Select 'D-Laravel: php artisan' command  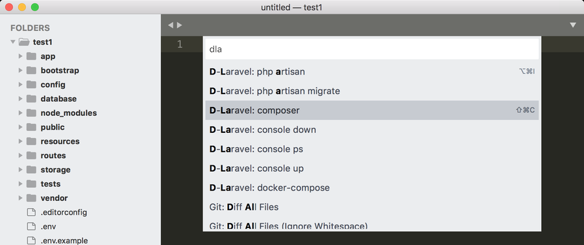pos(372,71)
